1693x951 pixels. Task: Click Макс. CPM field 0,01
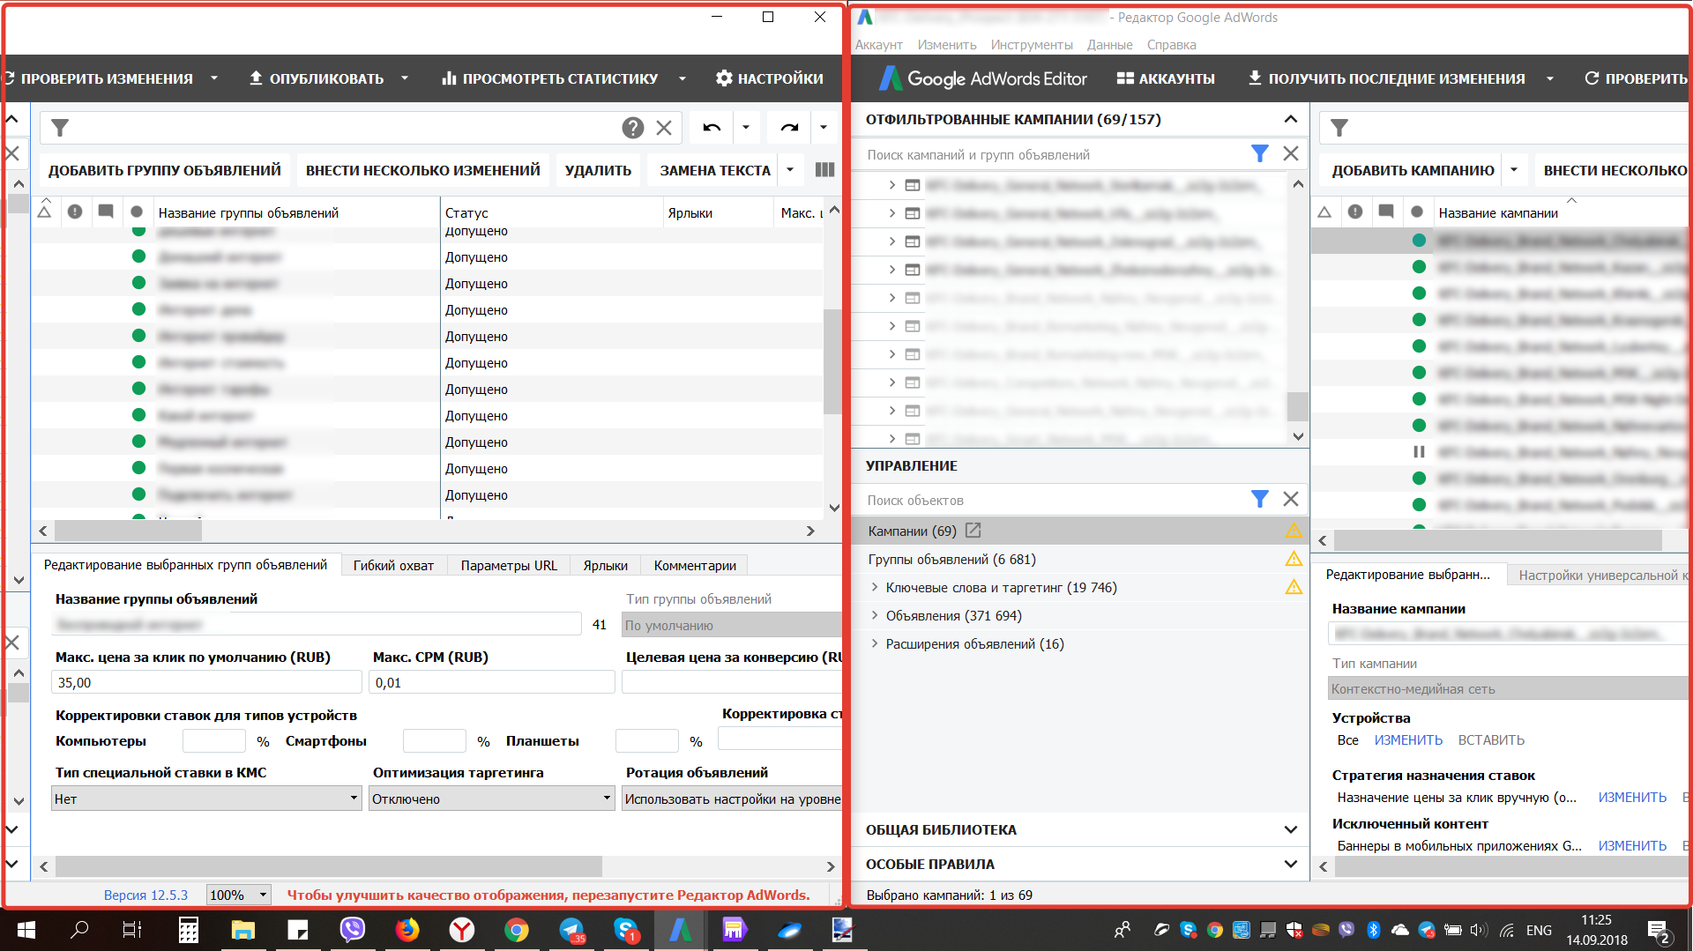pos(492,682)
